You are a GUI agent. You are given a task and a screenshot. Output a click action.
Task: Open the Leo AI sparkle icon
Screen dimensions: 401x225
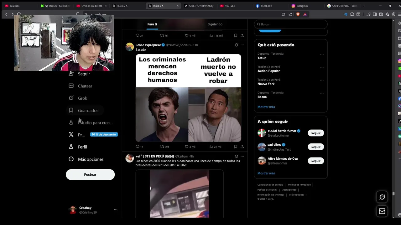(x=388, y=14)
